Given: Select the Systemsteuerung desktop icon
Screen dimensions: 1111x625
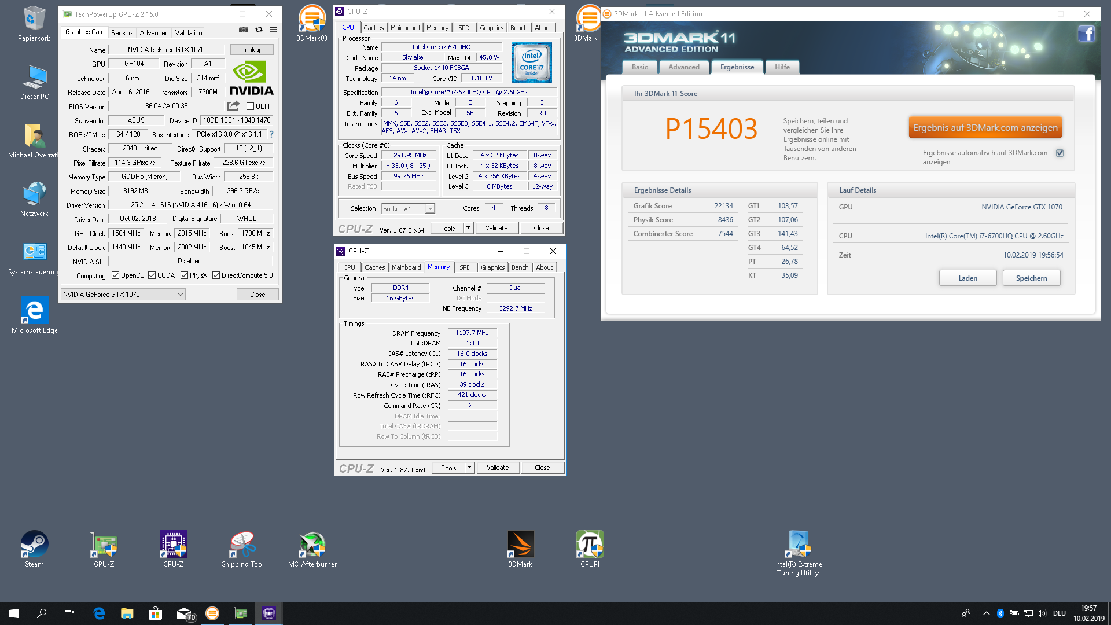Looking at the screenshot, I should click(34, 258).
